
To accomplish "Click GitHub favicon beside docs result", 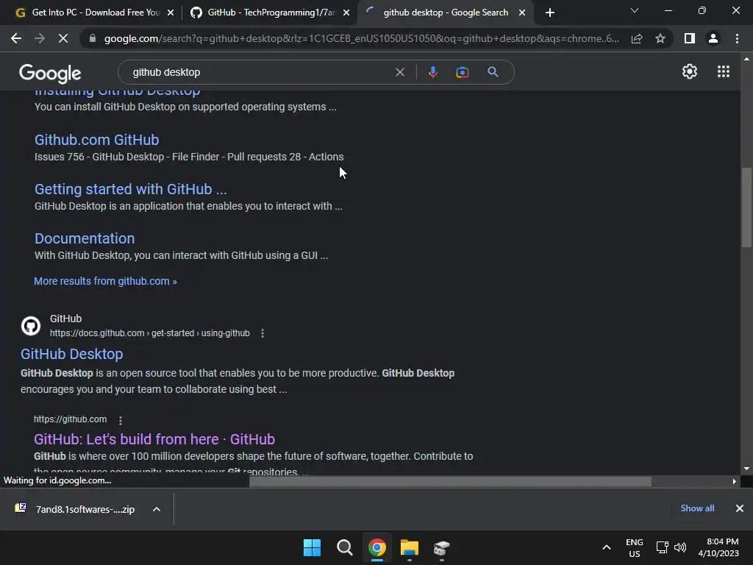I will [x=31, y=326].
